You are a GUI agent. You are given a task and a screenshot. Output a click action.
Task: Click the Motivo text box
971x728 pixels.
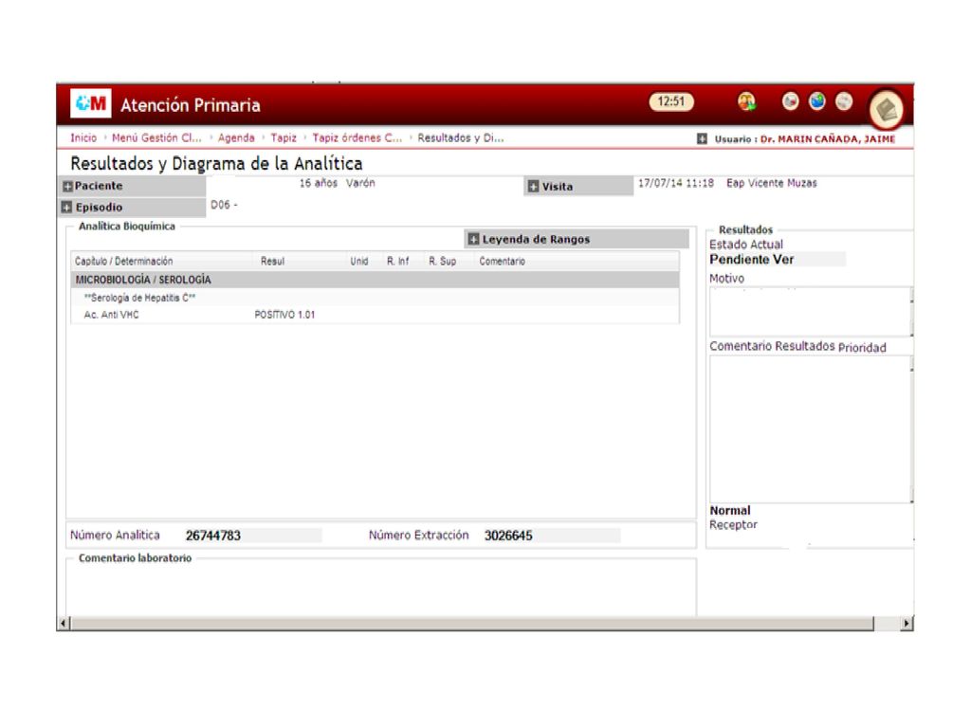point(810,312)
